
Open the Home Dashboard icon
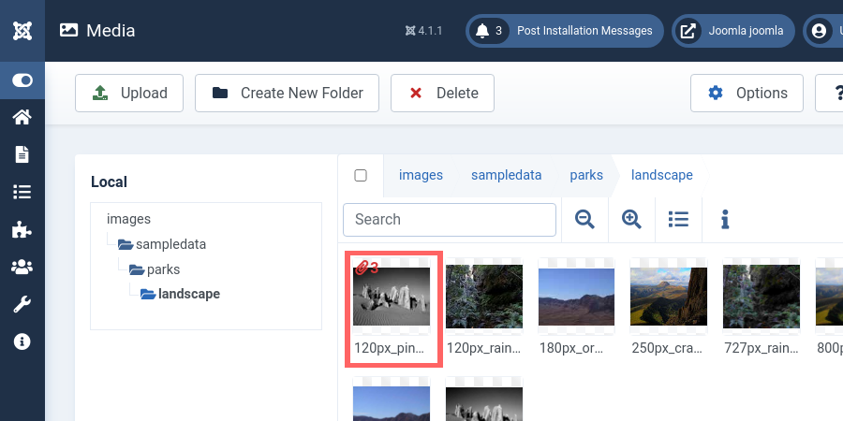click(22, 118)
